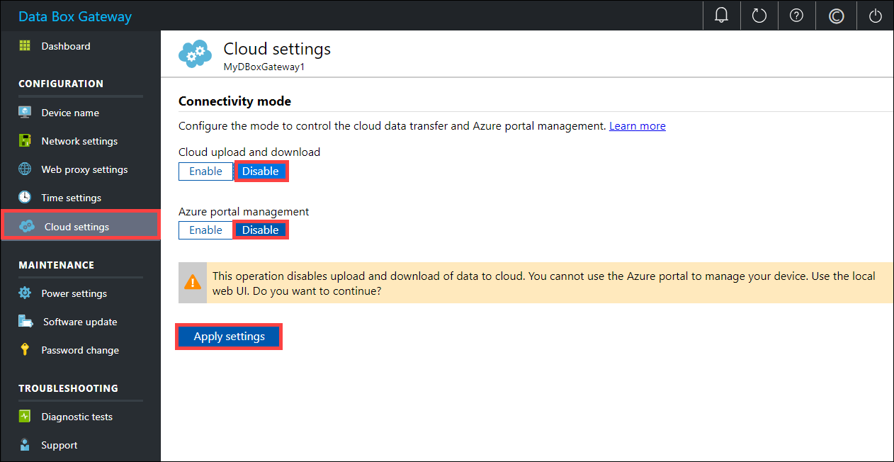Disable Azure portal management

point(261,230)
